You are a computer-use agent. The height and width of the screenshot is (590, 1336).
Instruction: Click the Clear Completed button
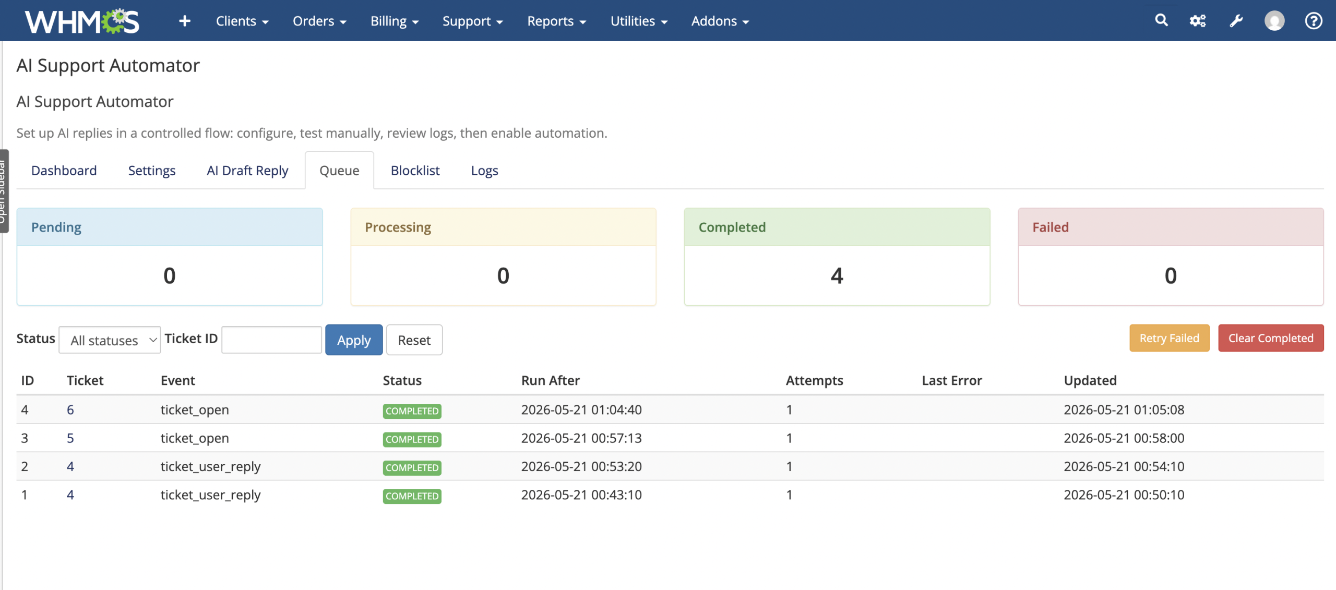pyautogui.click(x=1271, y=338)
